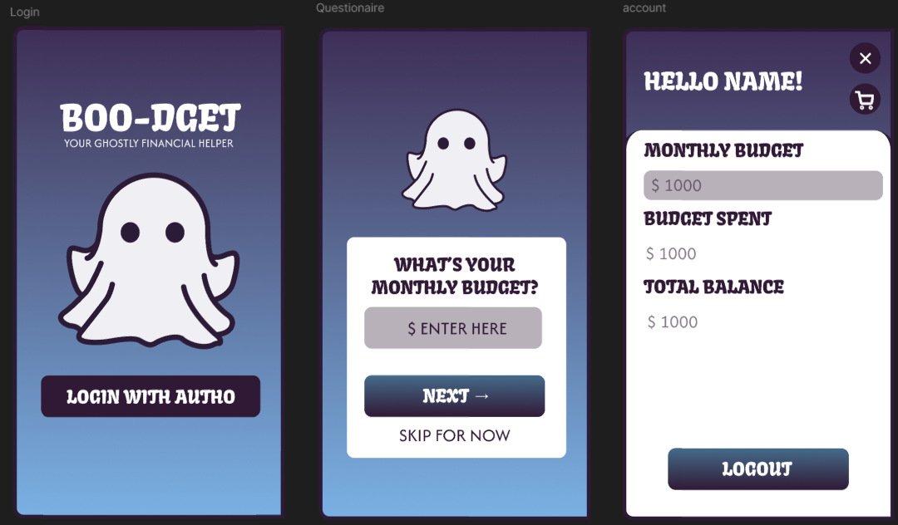
Task: Select the Login frame label
Action: click(25, 12)
